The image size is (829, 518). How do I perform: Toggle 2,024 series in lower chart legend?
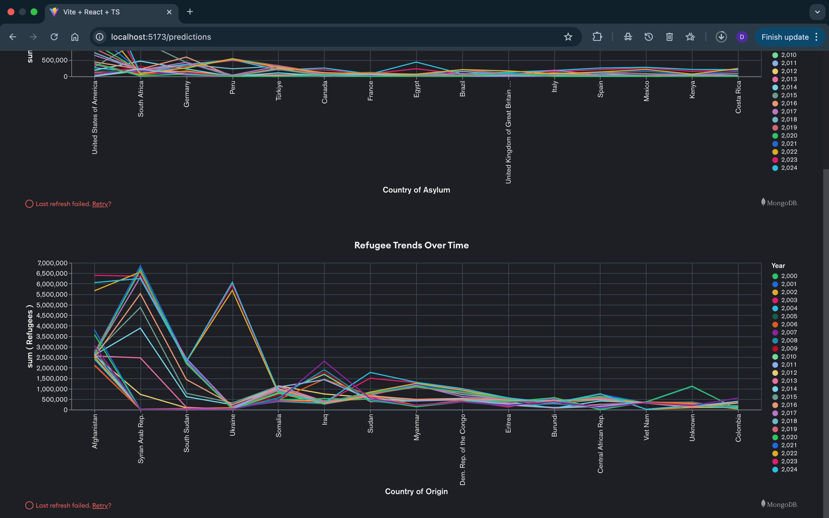coord(789,469)
